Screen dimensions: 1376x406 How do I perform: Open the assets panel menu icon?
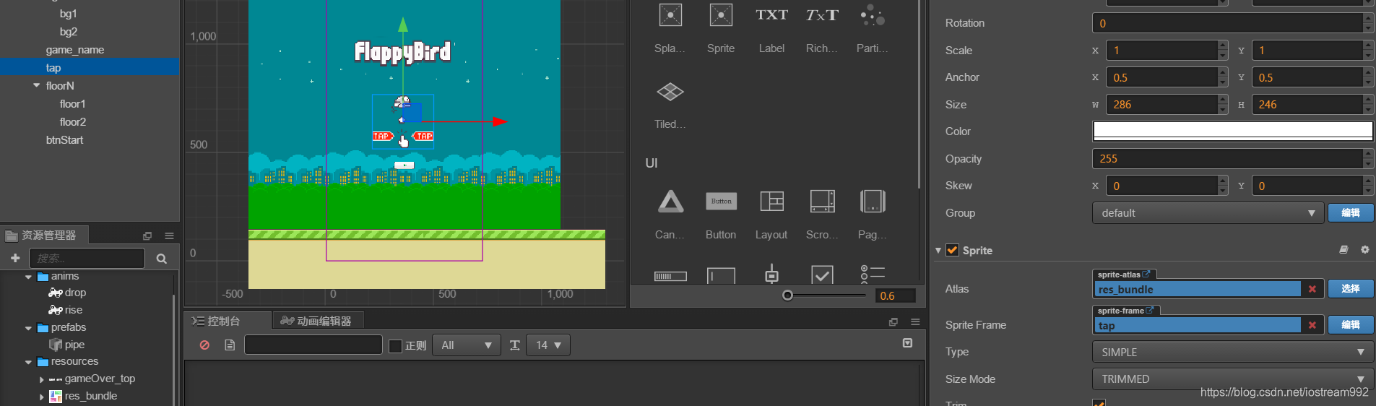(169, 236)
